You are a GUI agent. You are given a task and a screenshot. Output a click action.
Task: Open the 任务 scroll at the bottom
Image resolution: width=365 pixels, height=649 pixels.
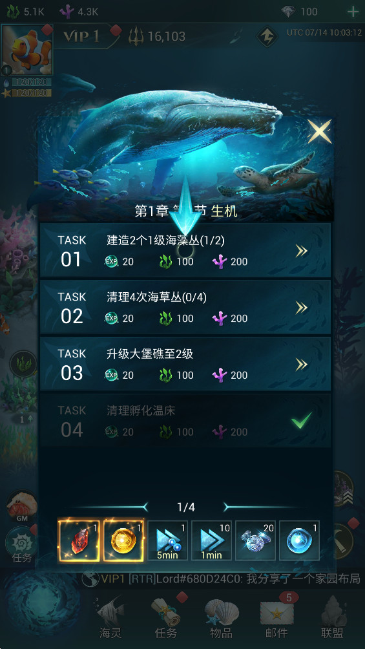pyautogui.click(x=165, y=617)
